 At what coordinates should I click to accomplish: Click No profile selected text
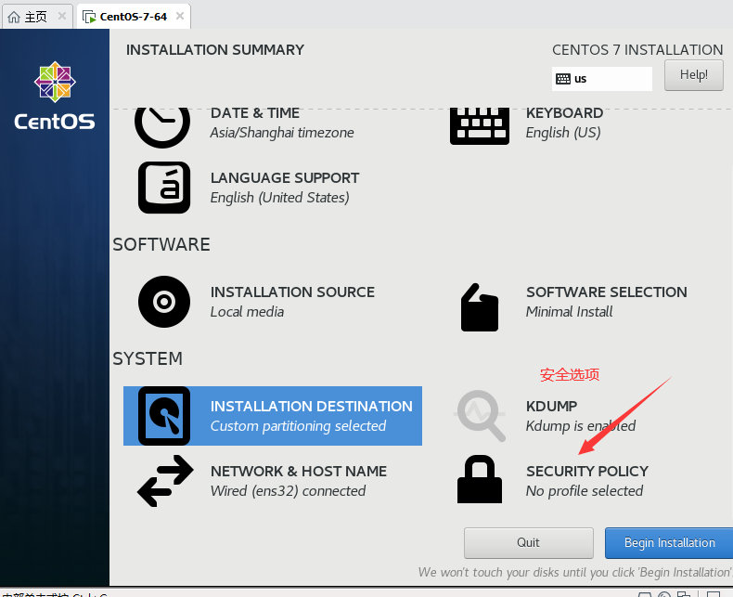[585, 491]
